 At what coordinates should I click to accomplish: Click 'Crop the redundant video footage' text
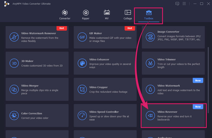108,92
